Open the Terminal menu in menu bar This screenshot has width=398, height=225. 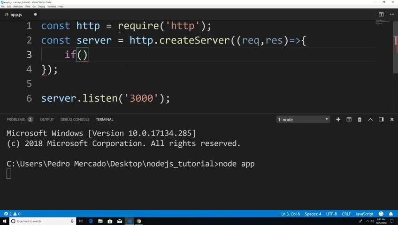tap(52, 7)
